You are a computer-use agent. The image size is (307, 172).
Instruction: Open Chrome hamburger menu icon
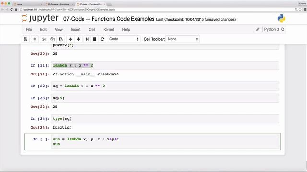pyautogui.click(x=305, y=9)
